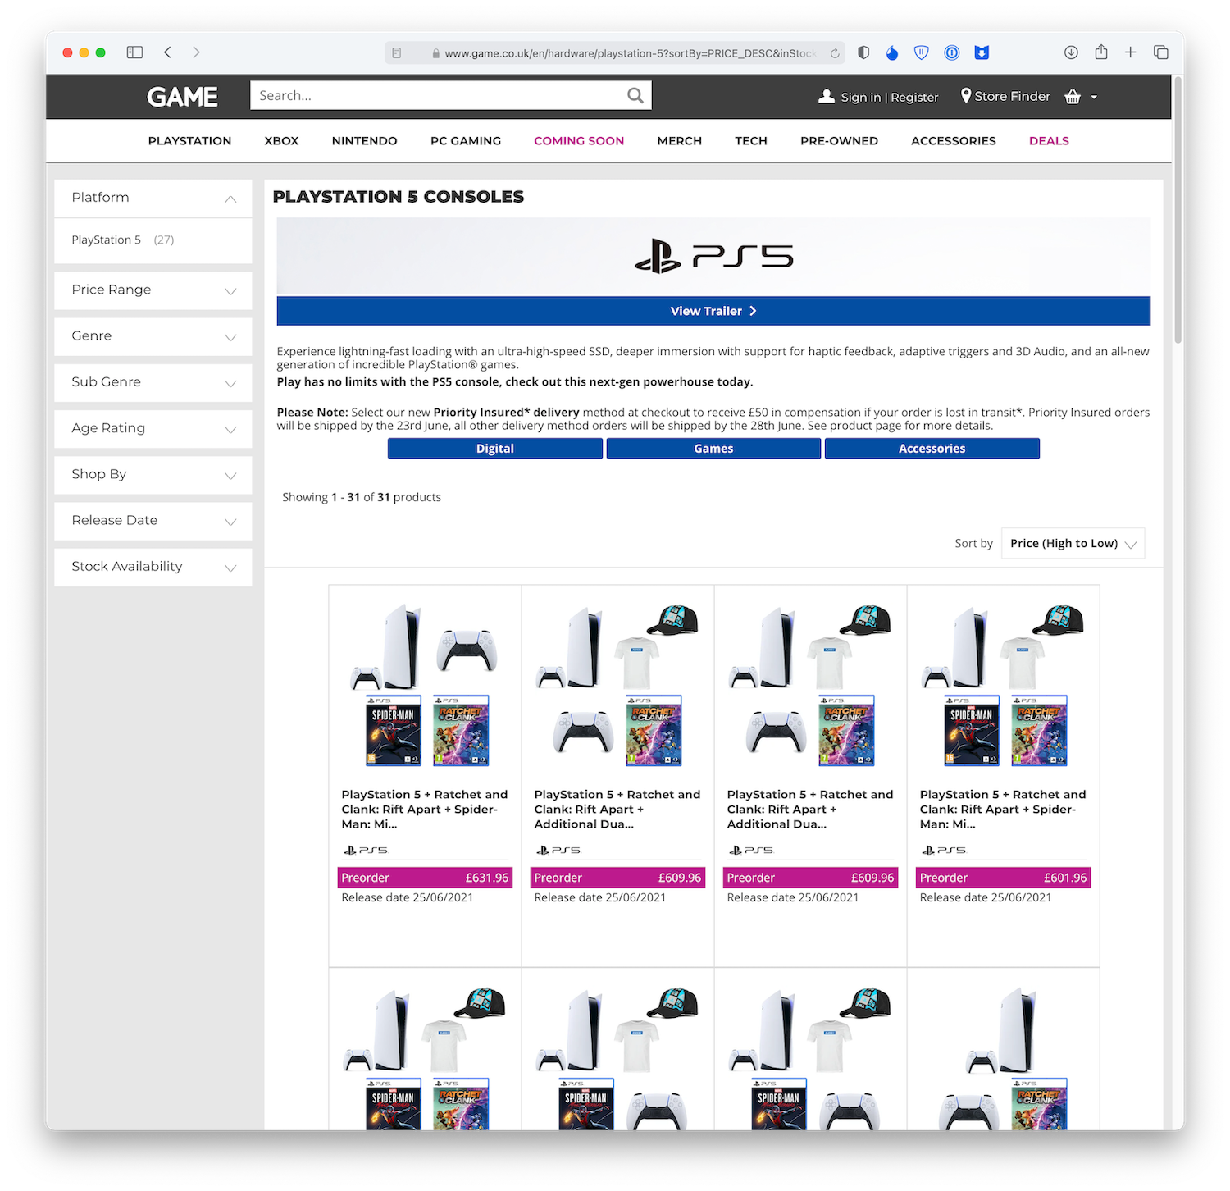Click the 1Password extension icon

(x=952, y=52)
